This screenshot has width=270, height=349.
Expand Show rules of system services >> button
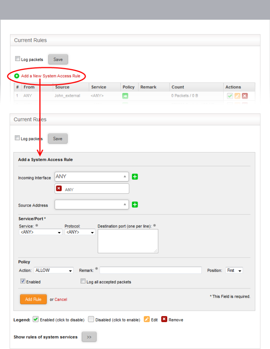click(x=89, y=337)
